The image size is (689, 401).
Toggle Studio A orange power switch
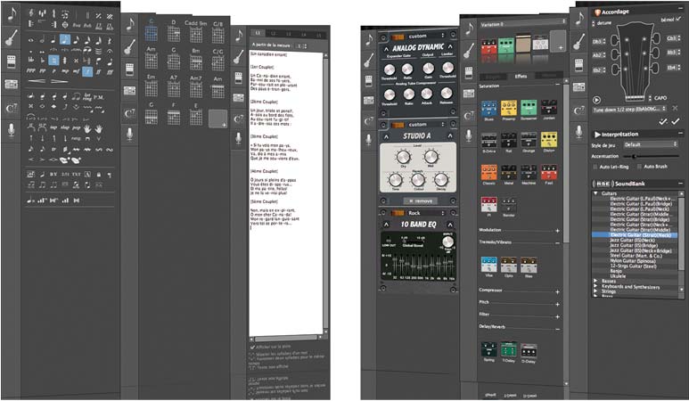(398, 125)
